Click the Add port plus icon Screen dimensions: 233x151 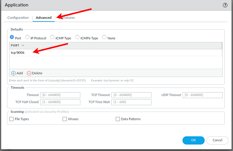point(13,73)
